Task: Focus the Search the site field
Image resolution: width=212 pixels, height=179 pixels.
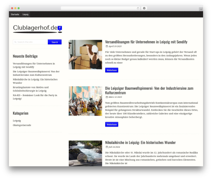Action: tap(31, 42)
